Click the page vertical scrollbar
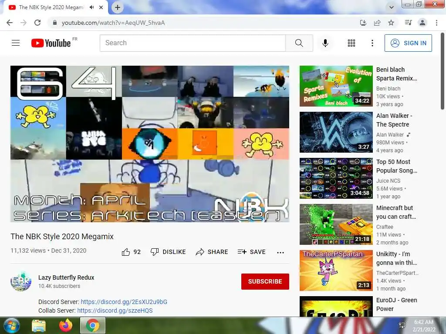 pos(443,71)
